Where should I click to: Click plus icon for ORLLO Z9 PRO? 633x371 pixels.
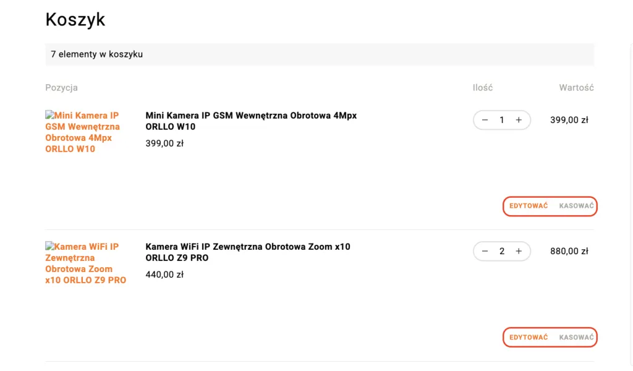(x=519, y=251)
